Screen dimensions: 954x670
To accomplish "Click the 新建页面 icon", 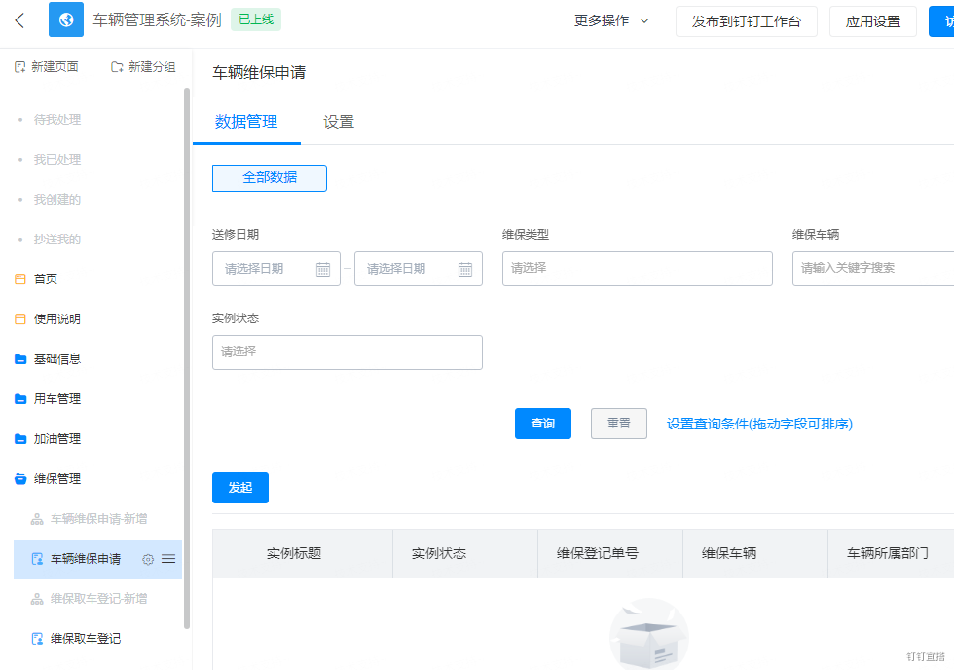I will click(20, 67).
